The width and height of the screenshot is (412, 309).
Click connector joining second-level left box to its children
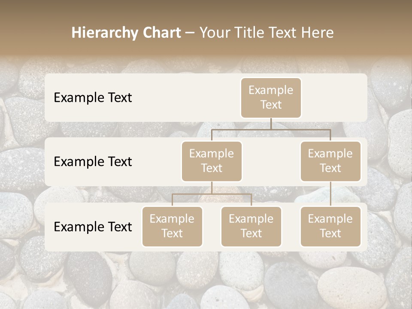212,194
